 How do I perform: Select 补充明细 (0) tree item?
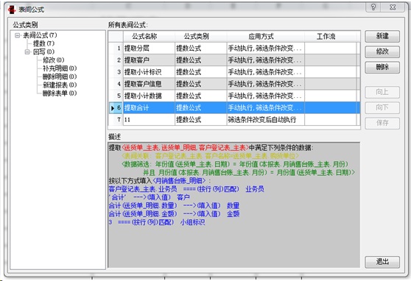60,68
